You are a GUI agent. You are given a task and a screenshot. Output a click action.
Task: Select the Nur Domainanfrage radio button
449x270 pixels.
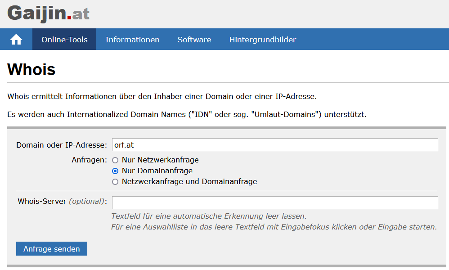[115, 171]
